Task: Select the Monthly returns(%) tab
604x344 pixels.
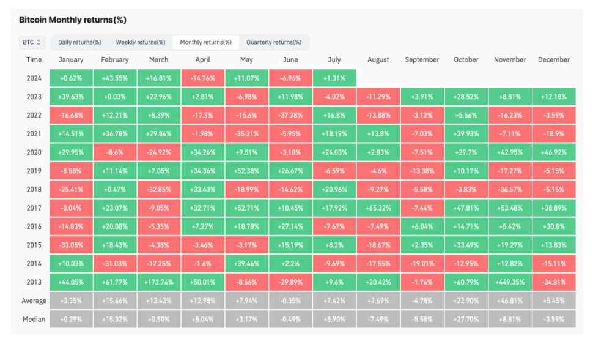Action: [x=205, y=42]
